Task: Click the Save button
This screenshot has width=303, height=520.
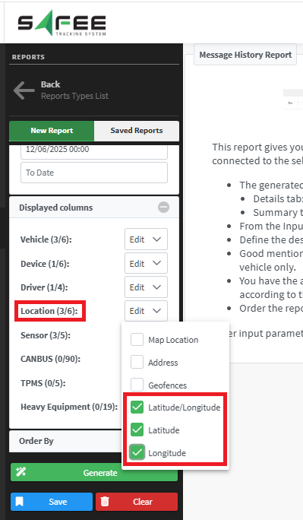Action: (52, 502)
